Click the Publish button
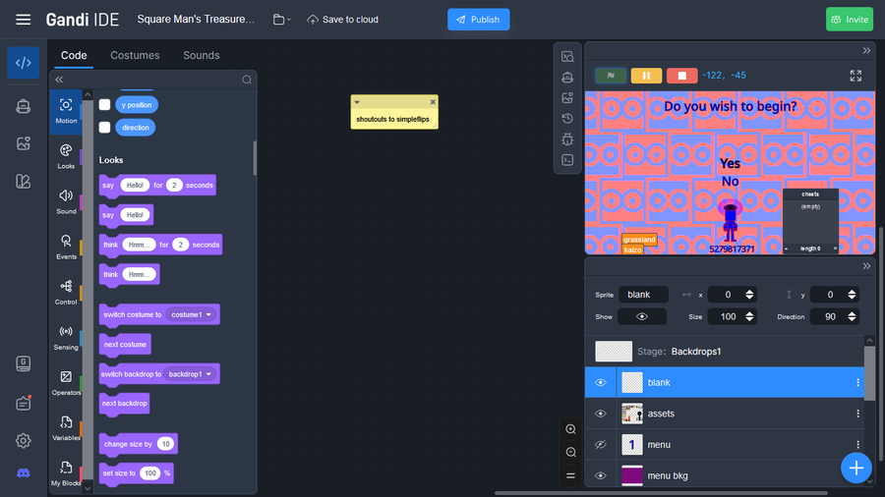885x497 pixels. pyautogui.click(x=479, y=20)
